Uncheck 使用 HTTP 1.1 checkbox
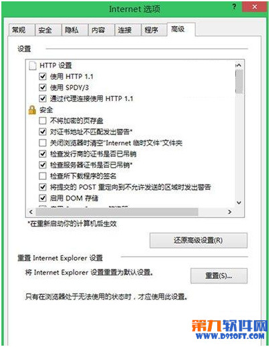This screenshot has width=270, height=347. [x=43, y=77]
